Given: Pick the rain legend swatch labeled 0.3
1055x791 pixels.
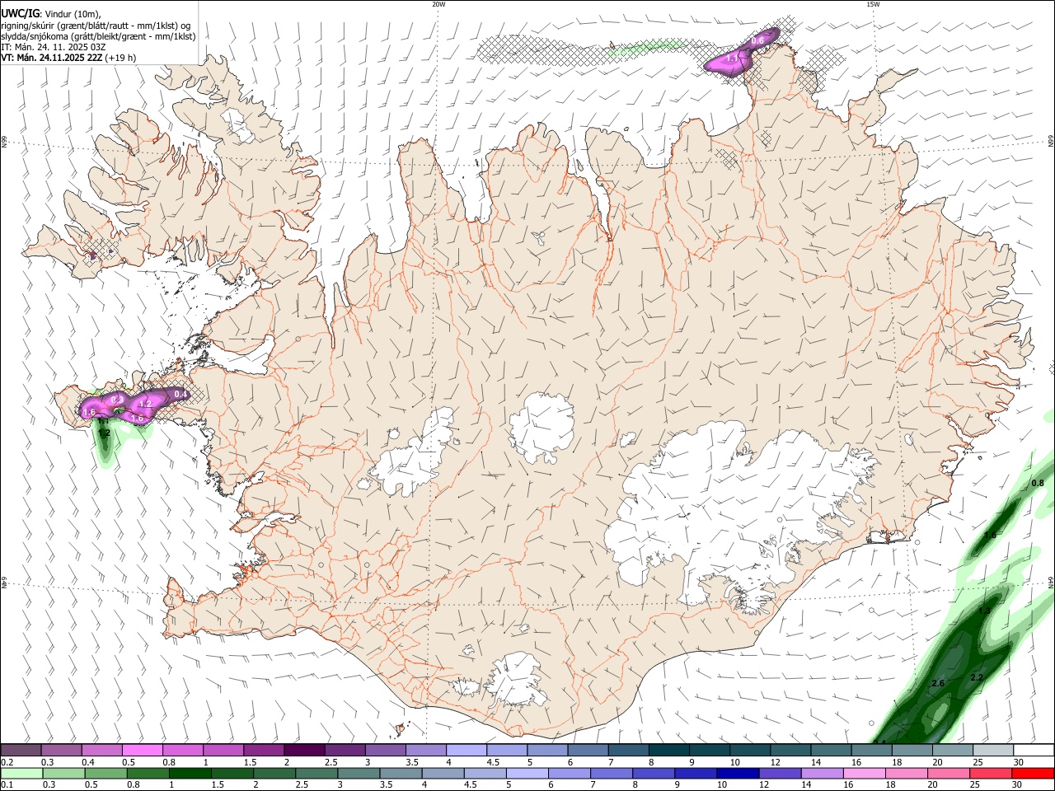Looking at the screenshot, I should tap(64, 773).
